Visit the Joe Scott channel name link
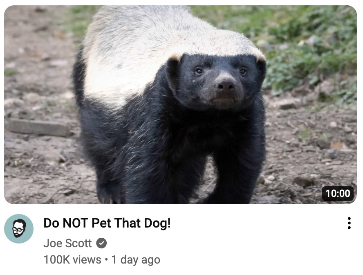This screenshot has width=363, height=275. pos(67,243)
